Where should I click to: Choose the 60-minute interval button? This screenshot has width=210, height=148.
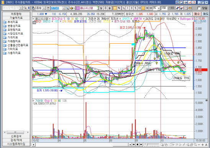click(x=151, y=8)
